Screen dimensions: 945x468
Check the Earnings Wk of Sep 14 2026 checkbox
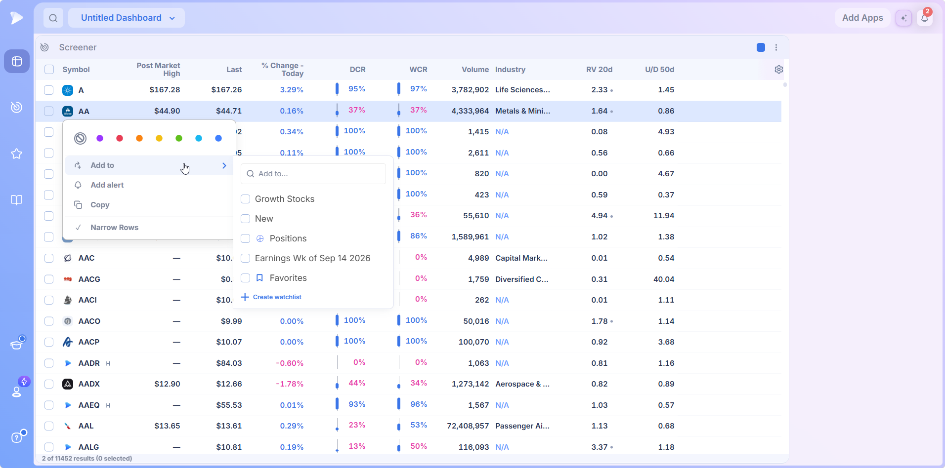pos(245,258)
